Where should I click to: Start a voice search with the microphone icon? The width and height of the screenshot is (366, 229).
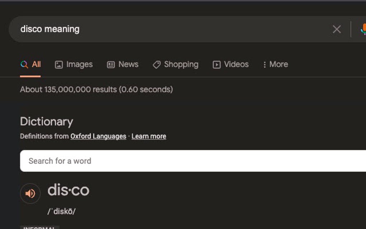click(x=364, y=29)
